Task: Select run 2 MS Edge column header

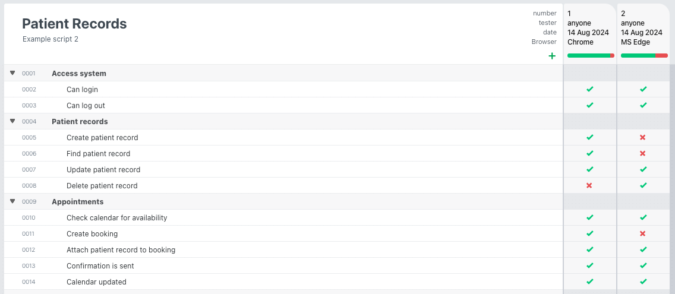Action: [x=642, y=28]
